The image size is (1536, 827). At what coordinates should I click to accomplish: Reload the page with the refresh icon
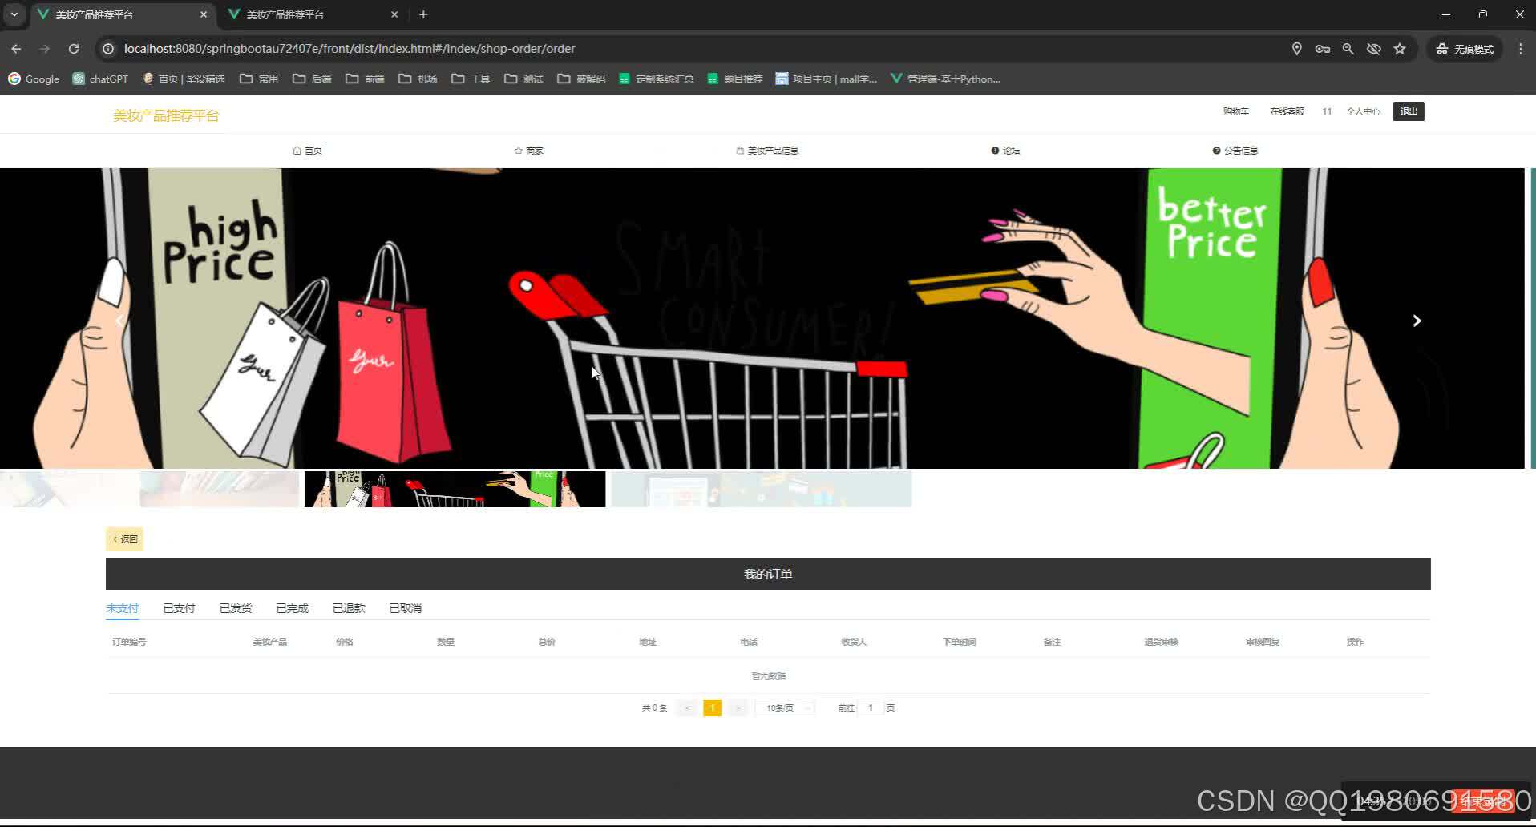(73, 49)
